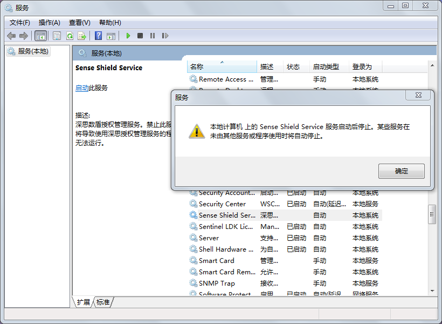Click the 已启动 status in the Server row
The width and height of the screenshot is (442, 324).
[296, 238]
